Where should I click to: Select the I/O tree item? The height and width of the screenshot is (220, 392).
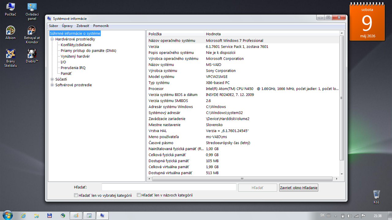[63, 62]
